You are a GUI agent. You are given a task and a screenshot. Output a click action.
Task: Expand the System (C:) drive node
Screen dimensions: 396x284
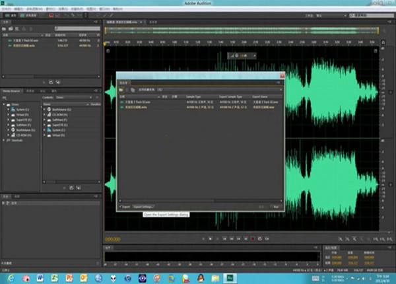[9, 108]
